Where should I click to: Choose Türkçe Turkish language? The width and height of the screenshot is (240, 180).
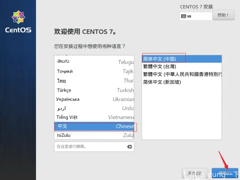[x=94, y=90]
